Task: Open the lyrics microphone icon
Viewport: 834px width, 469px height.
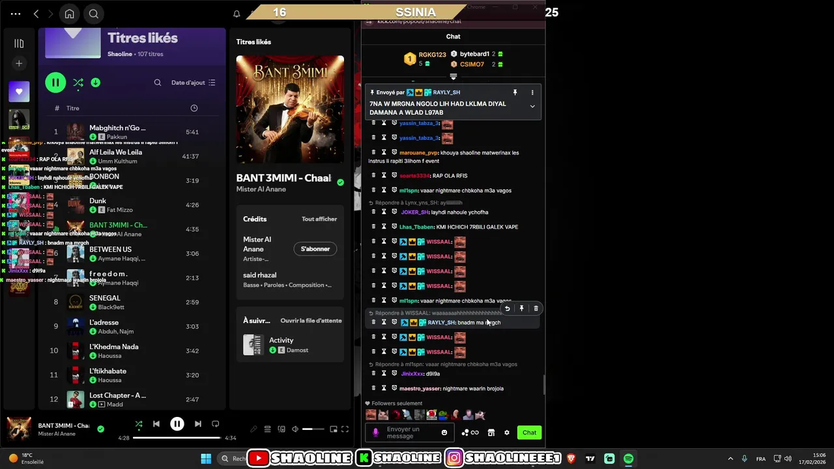Action: tap(253, 429)
